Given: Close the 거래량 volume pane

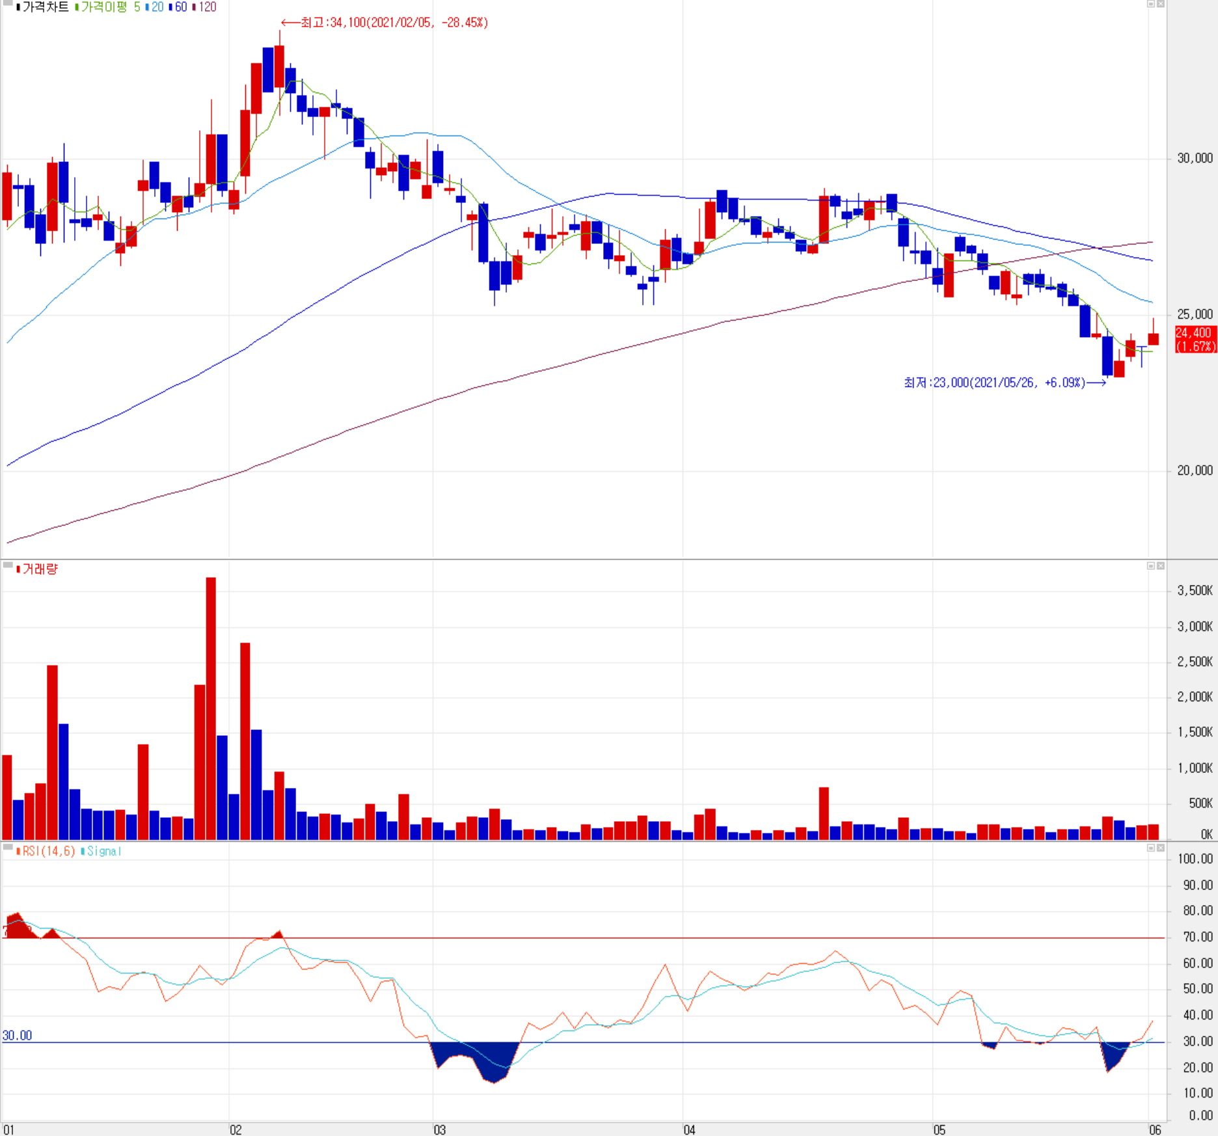Looking at the screenshot, I should pos(1160,566).
